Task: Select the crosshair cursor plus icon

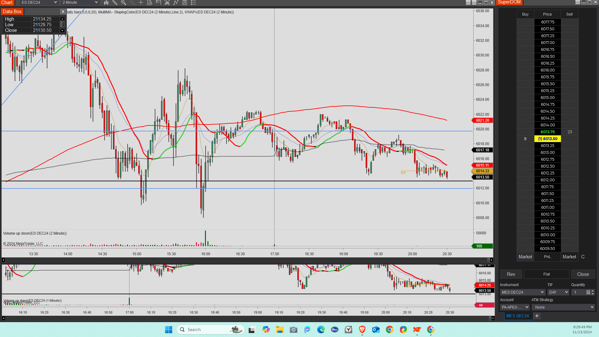Action: tap(141, 2)
